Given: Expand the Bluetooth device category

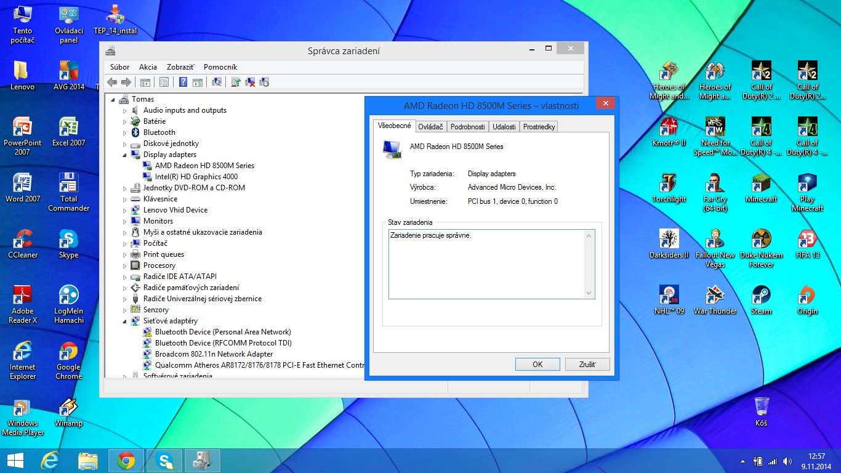Looking at the screenshot, I should pos(124,132).
